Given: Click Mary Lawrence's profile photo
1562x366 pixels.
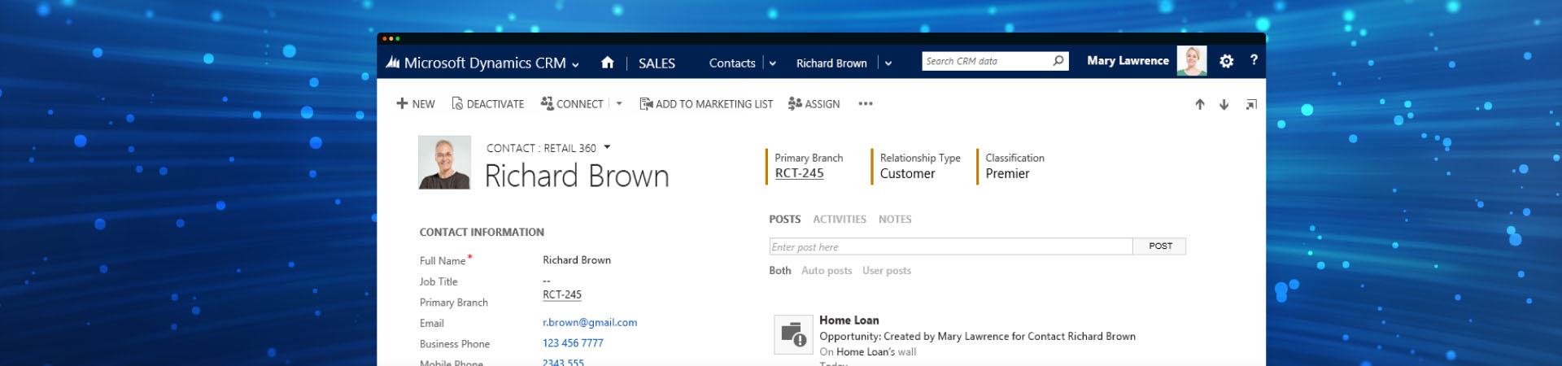Looking at the screenshot, I should [1192, 61].
